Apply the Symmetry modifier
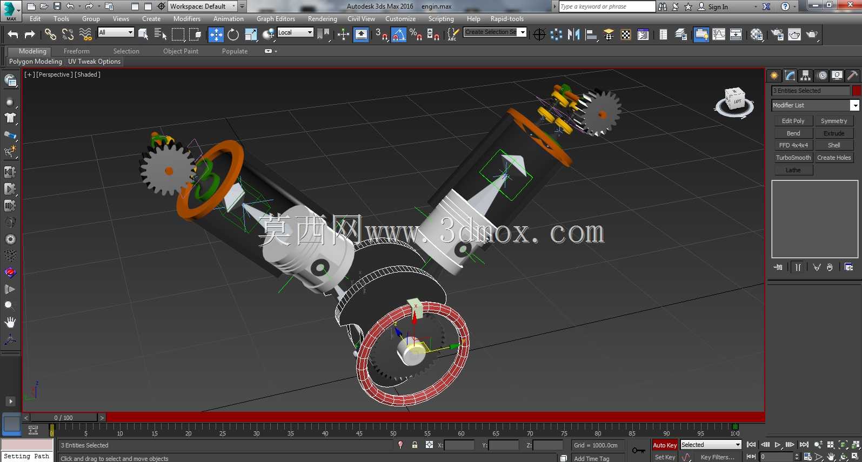 click(x=834, y=121)
